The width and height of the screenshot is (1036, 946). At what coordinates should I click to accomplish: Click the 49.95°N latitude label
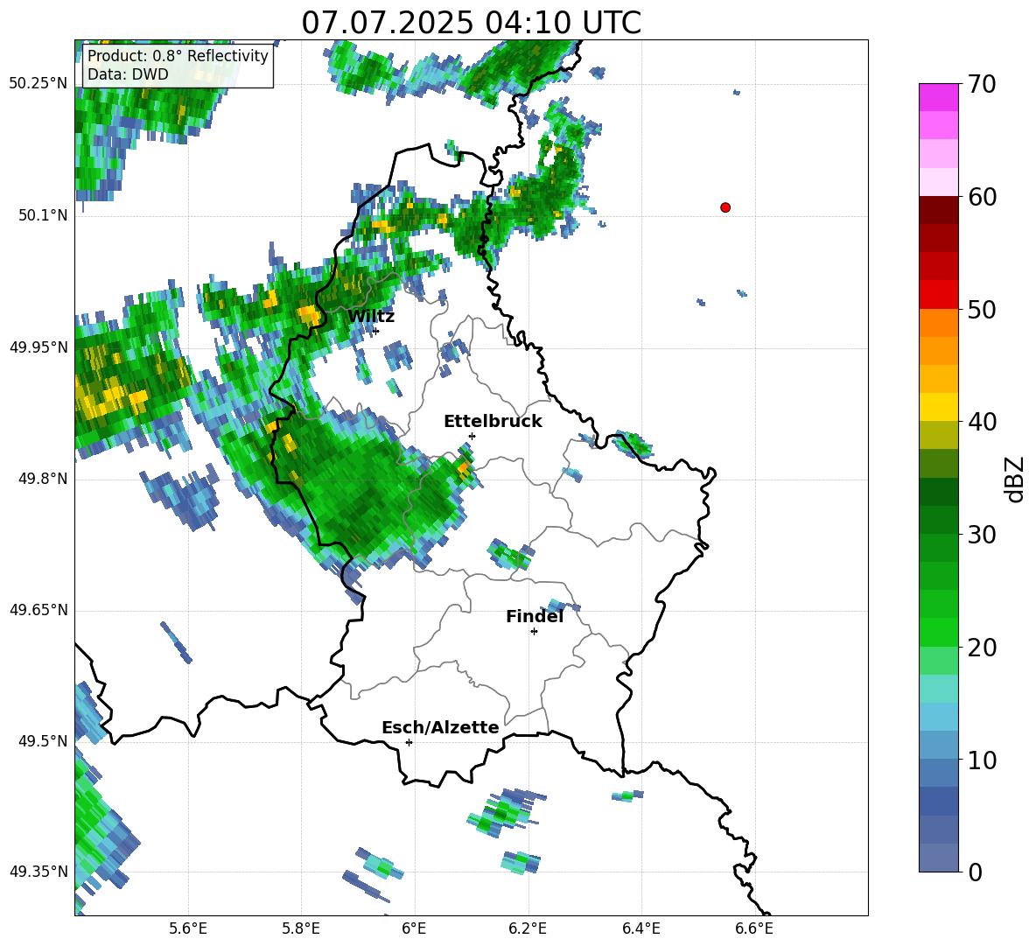click(x=38, y=347)
